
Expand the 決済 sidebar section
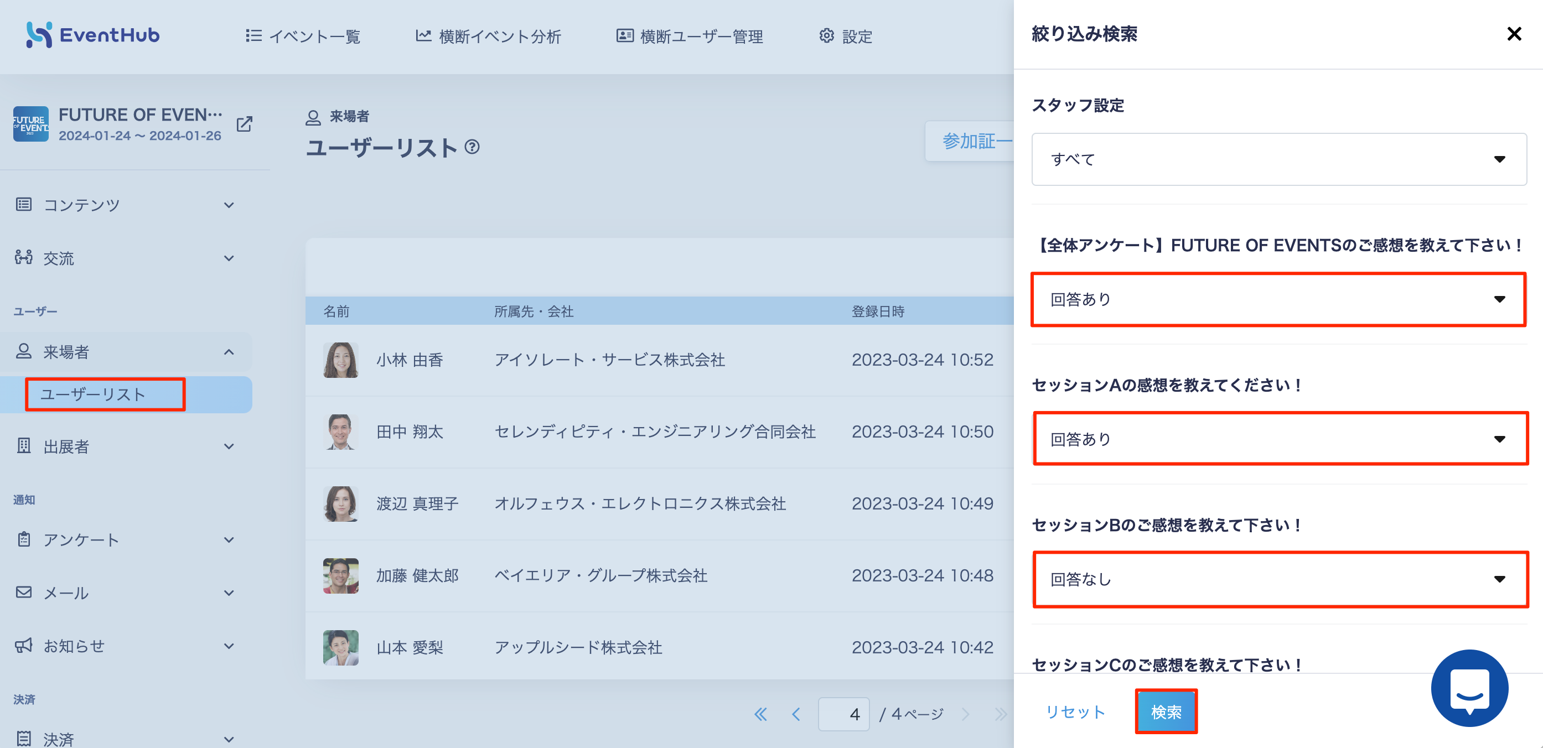point(125,739)
